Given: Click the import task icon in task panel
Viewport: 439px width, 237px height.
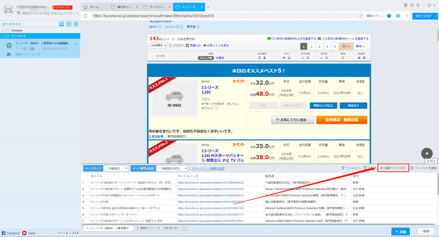Looking at the screenshot, I should pyautogui.click(x=61, y=24).
